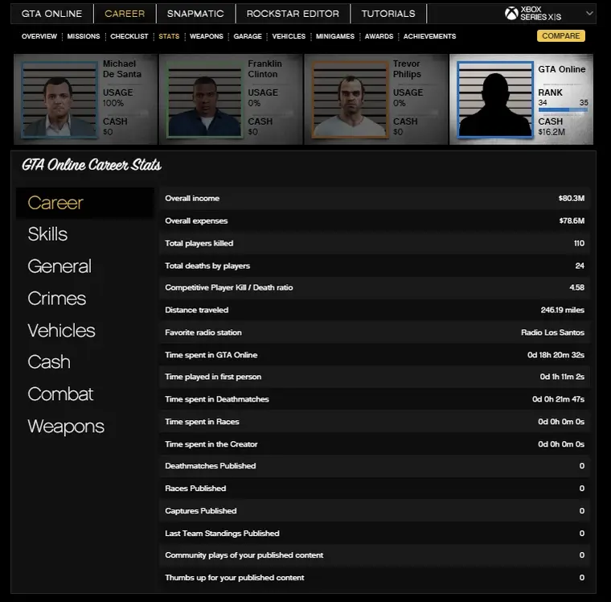Select Franklin Clinton's mugshot card

pyautogui.click(x=231, y=99)
